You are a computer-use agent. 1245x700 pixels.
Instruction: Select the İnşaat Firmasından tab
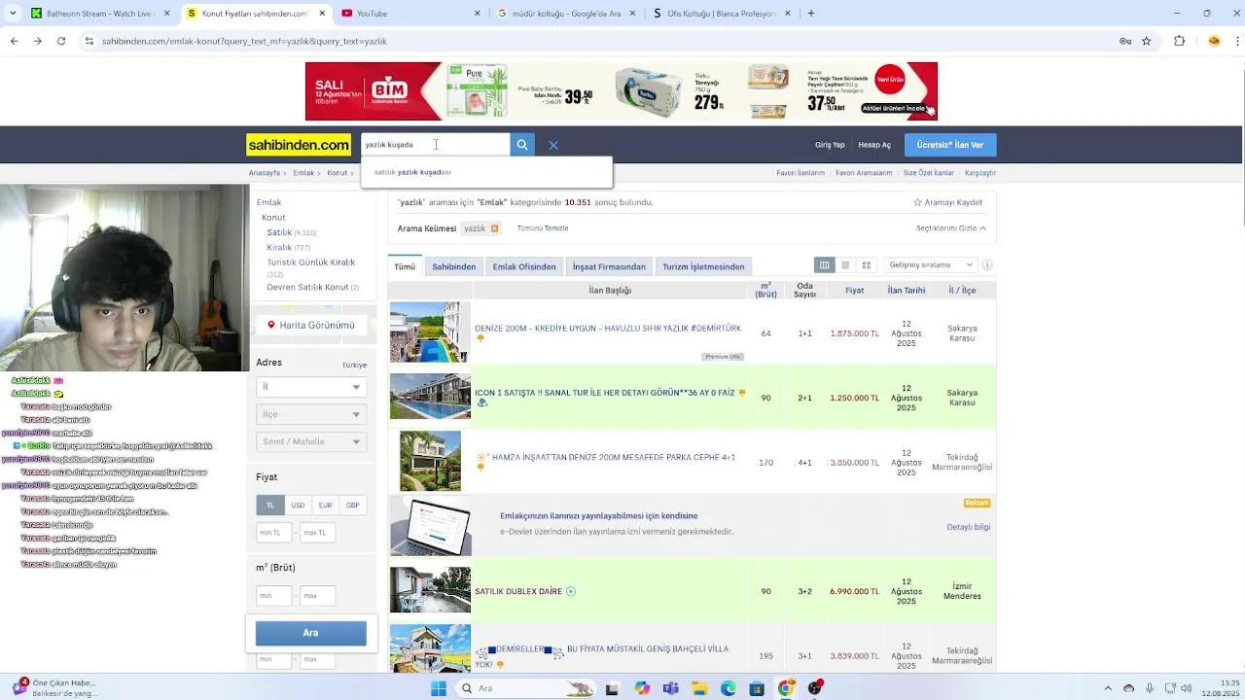click(609, 266)
